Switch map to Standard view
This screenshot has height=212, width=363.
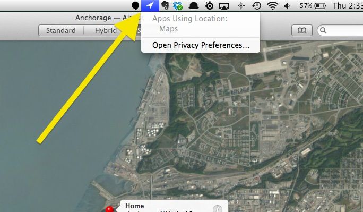(x=60, y=30)
